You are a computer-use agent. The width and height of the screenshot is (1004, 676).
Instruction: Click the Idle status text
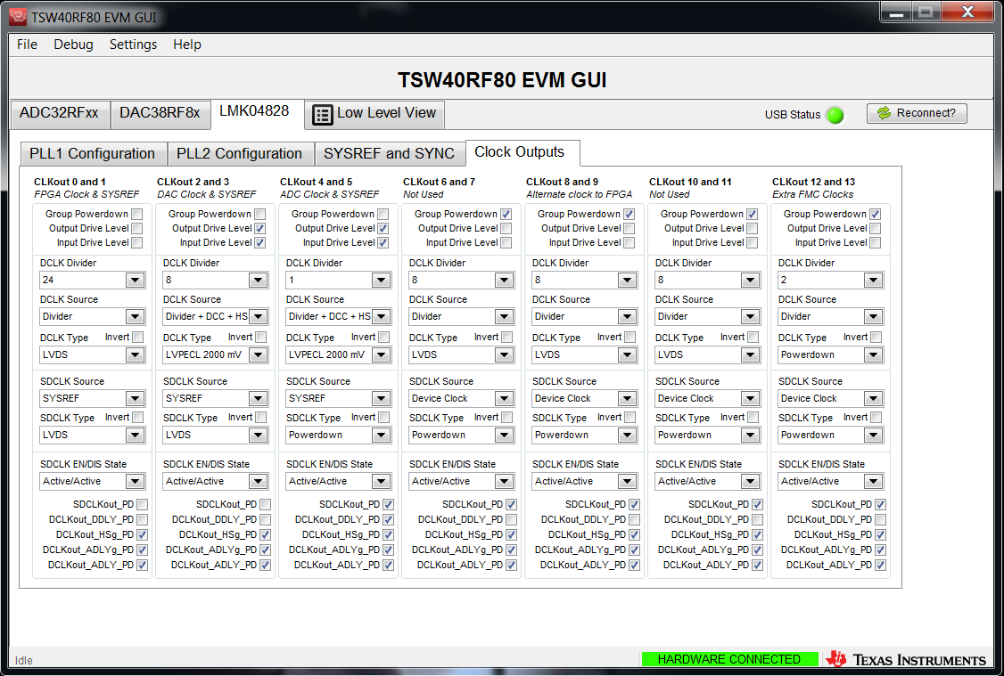tap(24, 661)
